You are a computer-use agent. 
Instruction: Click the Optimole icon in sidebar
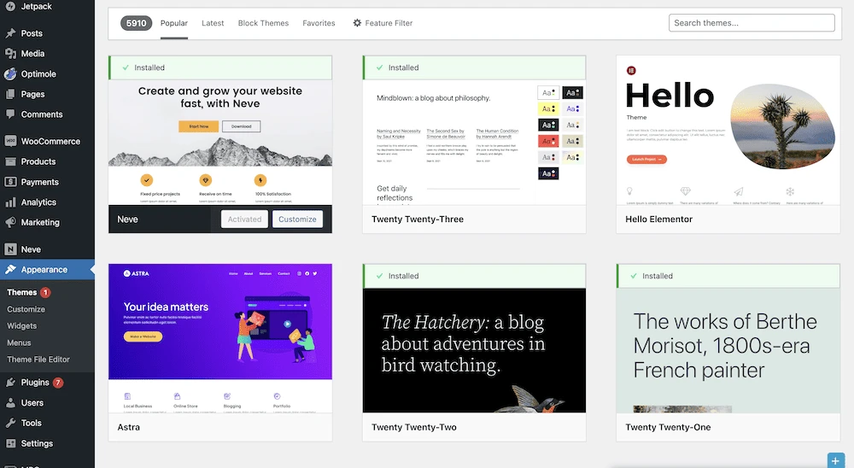(x=10, y=74)
